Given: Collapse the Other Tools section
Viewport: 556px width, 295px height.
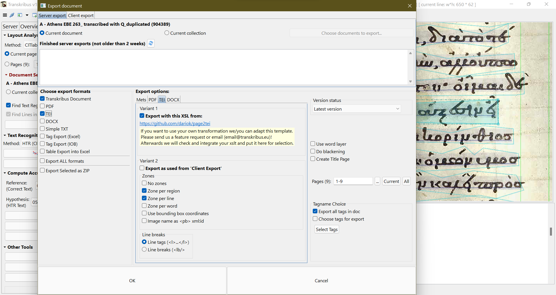Looking at the screenshot, I should pos(5,247).
